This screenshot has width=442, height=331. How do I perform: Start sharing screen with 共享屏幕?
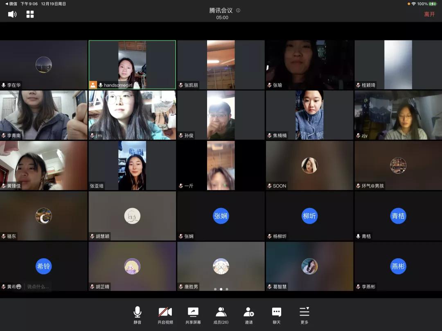(x=193, y=315)
